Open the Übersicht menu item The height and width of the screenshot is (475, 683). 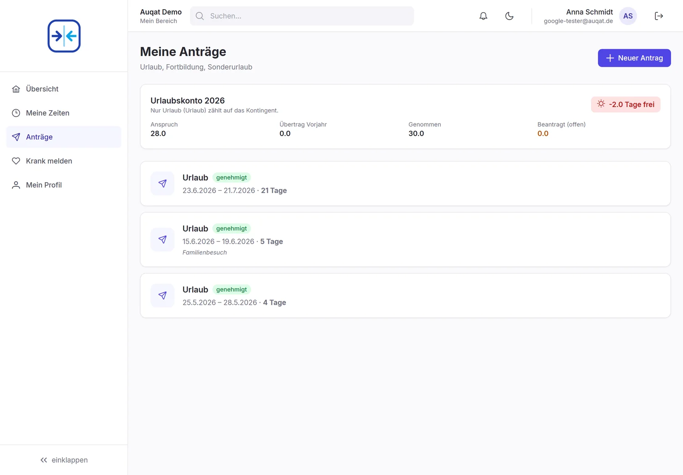click(x=64, y=89)
